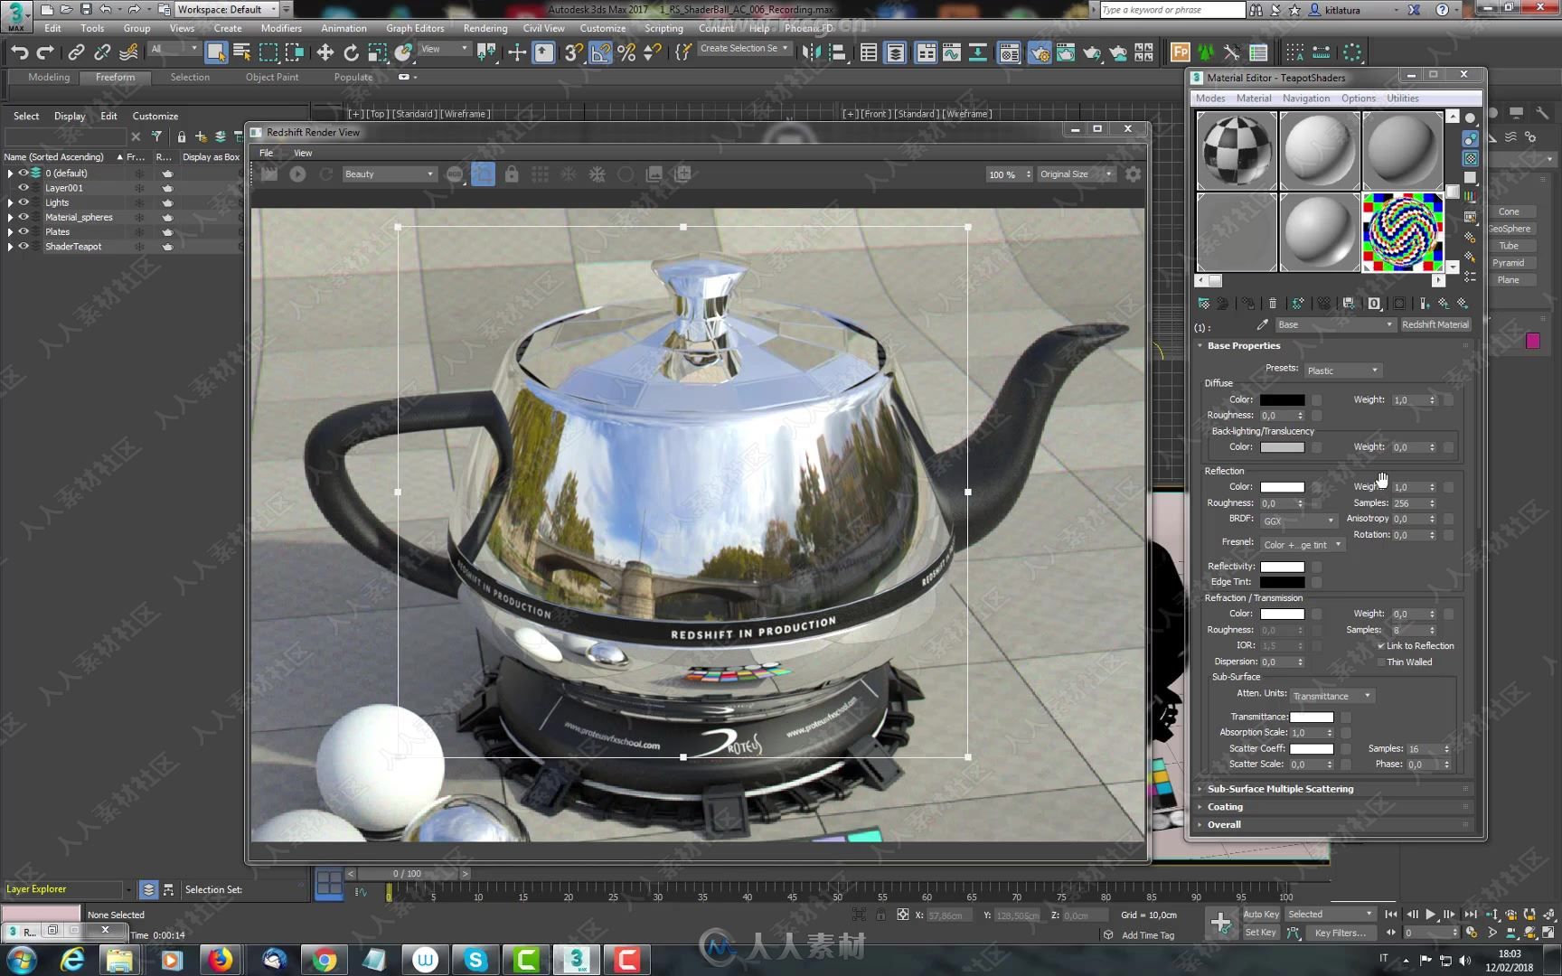The image size is (1562, 976).
Task: Open Atten. Units Transmittance dropdown
Action: 1332,696
